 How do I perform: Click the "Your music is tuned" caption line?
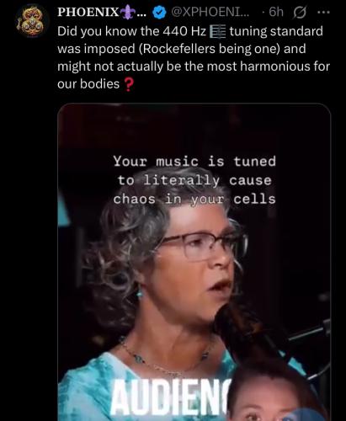[194, 162]
